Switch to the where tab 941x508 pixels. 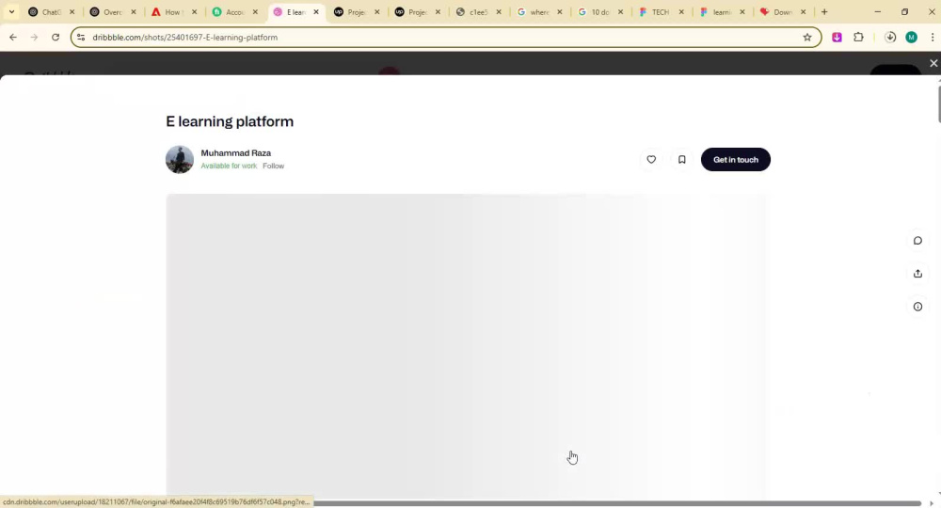pos(539,12)
